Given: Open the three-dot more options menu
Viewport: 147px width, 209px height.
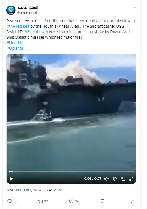Looking at the screenshot, I should 134,8.
